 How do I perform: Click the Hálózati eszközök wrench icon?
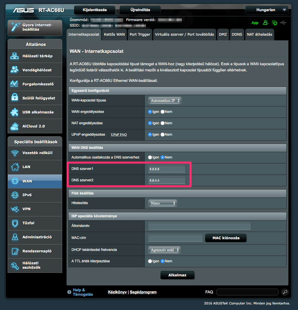point(15,266)
